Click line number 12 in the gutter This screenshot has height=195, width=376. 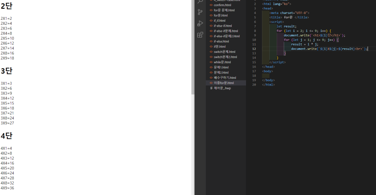point(254,49)
